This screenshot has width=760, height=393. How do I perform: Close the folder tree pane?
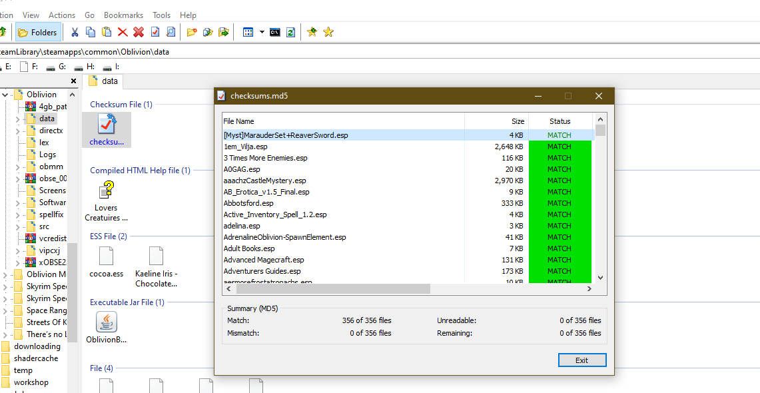click(74, 81)
